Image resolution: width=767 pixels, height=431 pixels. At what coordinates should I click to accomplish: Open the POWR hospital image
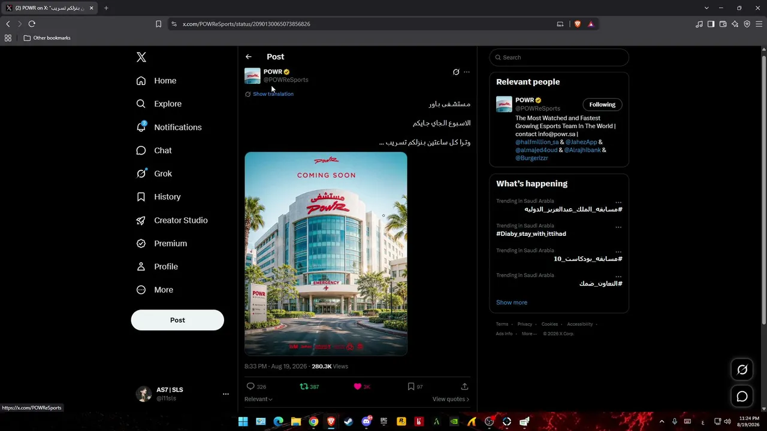coord(326,254)
